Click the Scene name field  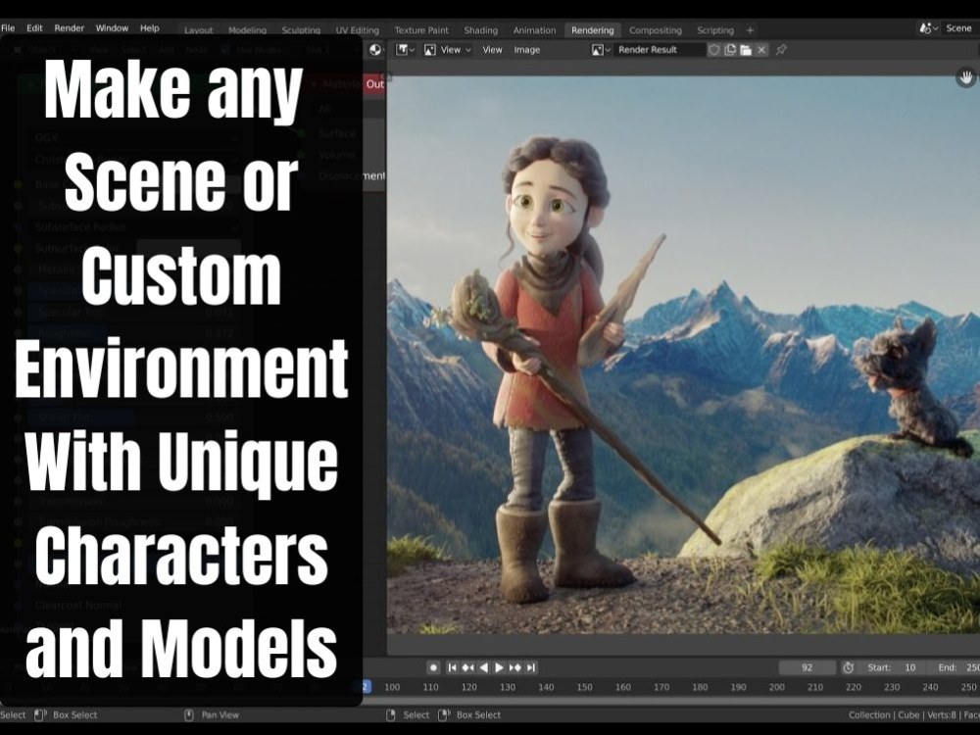click(x=959, y=28)
